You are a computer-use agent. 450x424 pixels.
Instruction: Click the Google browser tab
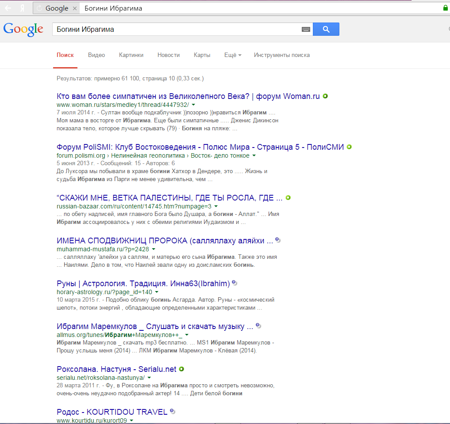(56, 8)
